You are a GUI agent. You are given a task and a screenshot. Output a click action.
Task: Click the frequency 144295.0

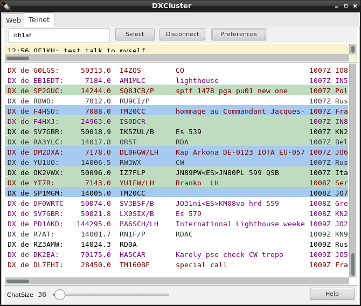(x=94, y=224)
